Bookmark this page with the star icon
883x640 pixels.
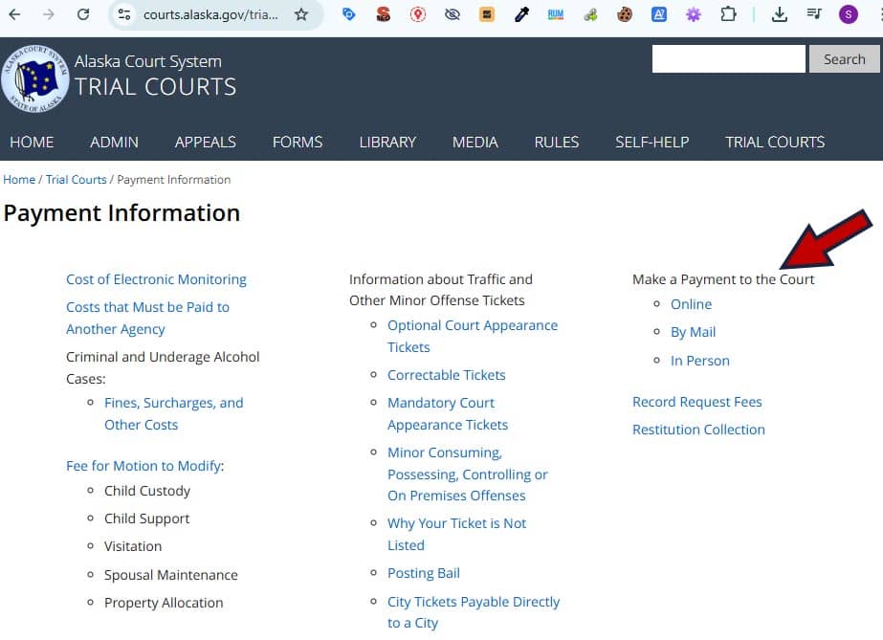pyautogui.click(x=301, y=14)
